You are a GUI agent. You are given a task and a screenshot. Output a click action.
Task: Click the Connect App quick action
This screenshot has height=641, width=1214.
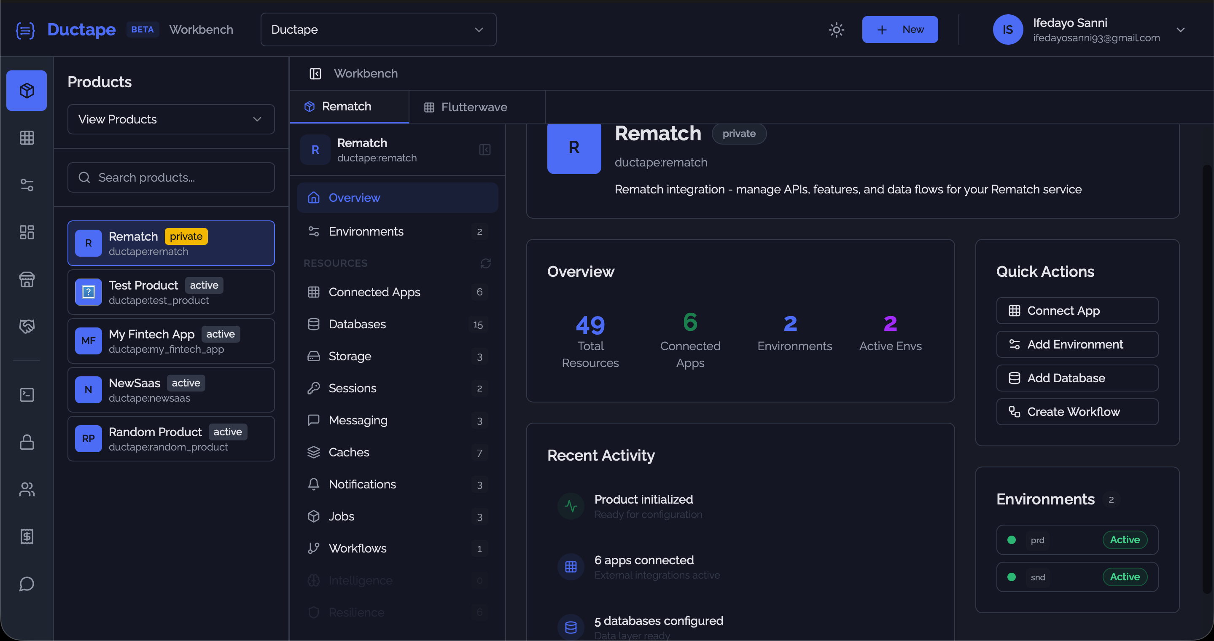coord(1077,310)
